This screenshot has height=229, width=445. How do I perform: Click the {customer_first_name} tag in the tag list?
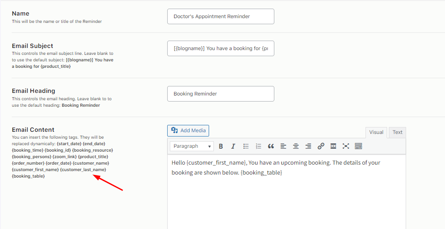pos(35,170)
